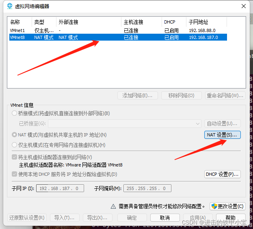Image resolution: width=253 pixels, height=229 pixels.
Task: Open DHCP 设置(P)... dialog
Action: click(223, 174)
